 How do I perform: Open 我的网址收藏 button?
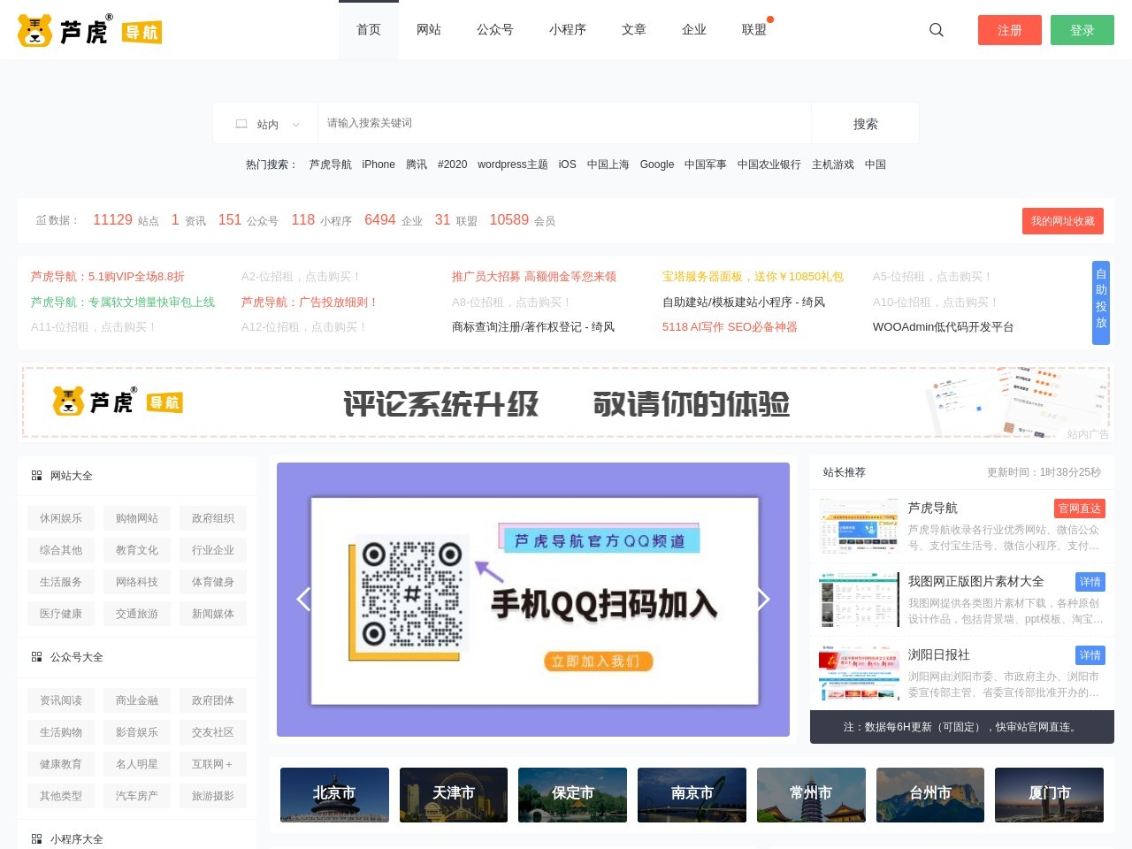click(x=1062, y=221)
